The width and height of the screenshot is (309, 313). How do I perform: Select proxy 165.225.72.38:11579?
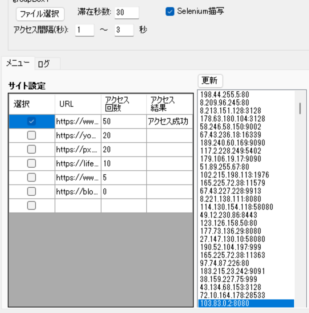246,183
